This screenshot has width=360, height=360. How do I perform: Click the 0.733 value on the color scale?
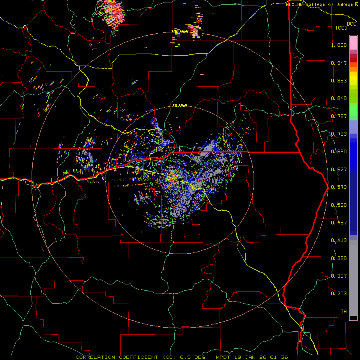click(x=339, y=134)
